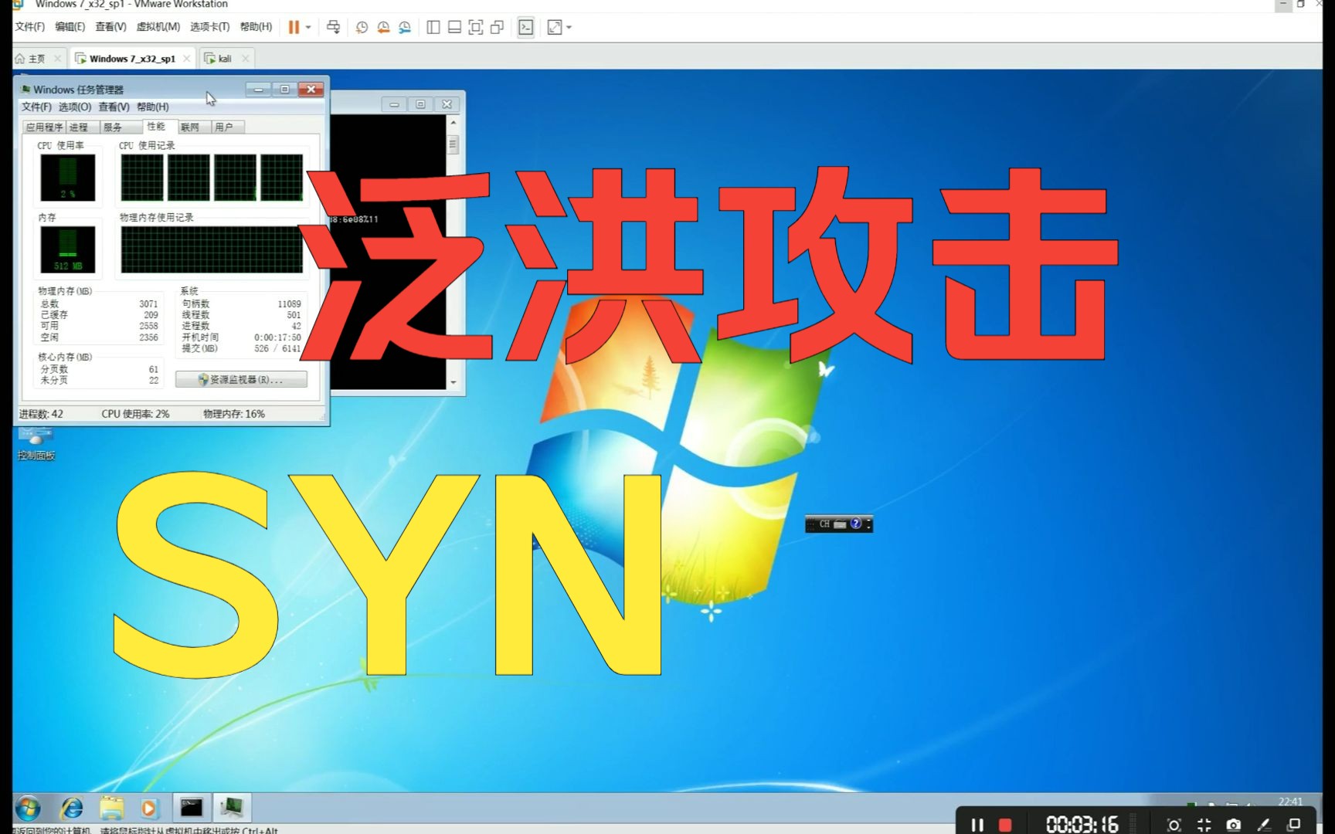Launch Internet Explorer from the taskbar
Image resolution: width=1335 pixels, height=834 pixels.
coord(72,809)
